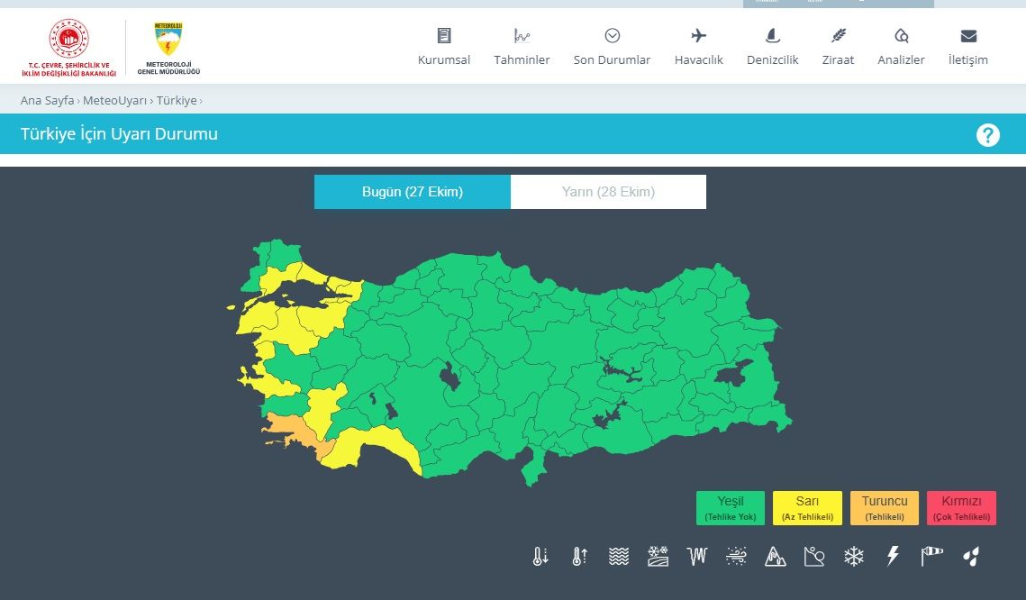Select the windsock wind warning icon
Viewport: 1026px width, 600px height.
click(931, 556)
